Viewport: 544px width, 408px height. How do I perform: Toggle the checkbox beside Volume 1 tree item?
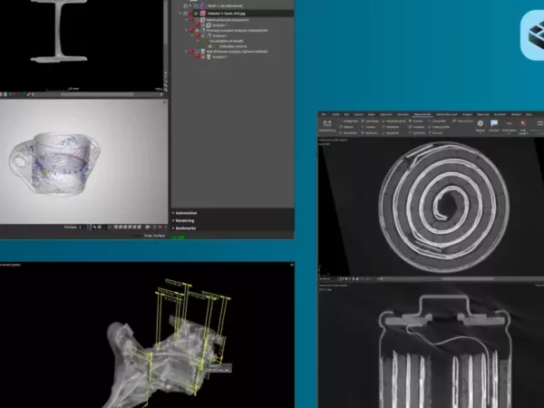(194, 14)
